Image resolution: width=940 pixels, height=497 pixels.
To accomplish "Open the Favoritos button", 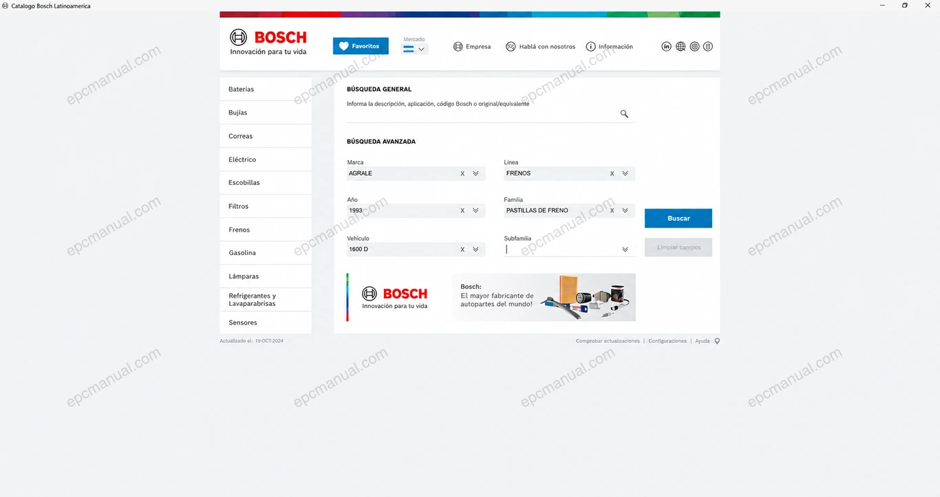I will point(361,46).
